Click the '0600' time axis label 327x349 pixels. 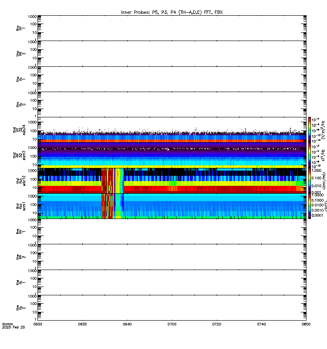[37, 324]
